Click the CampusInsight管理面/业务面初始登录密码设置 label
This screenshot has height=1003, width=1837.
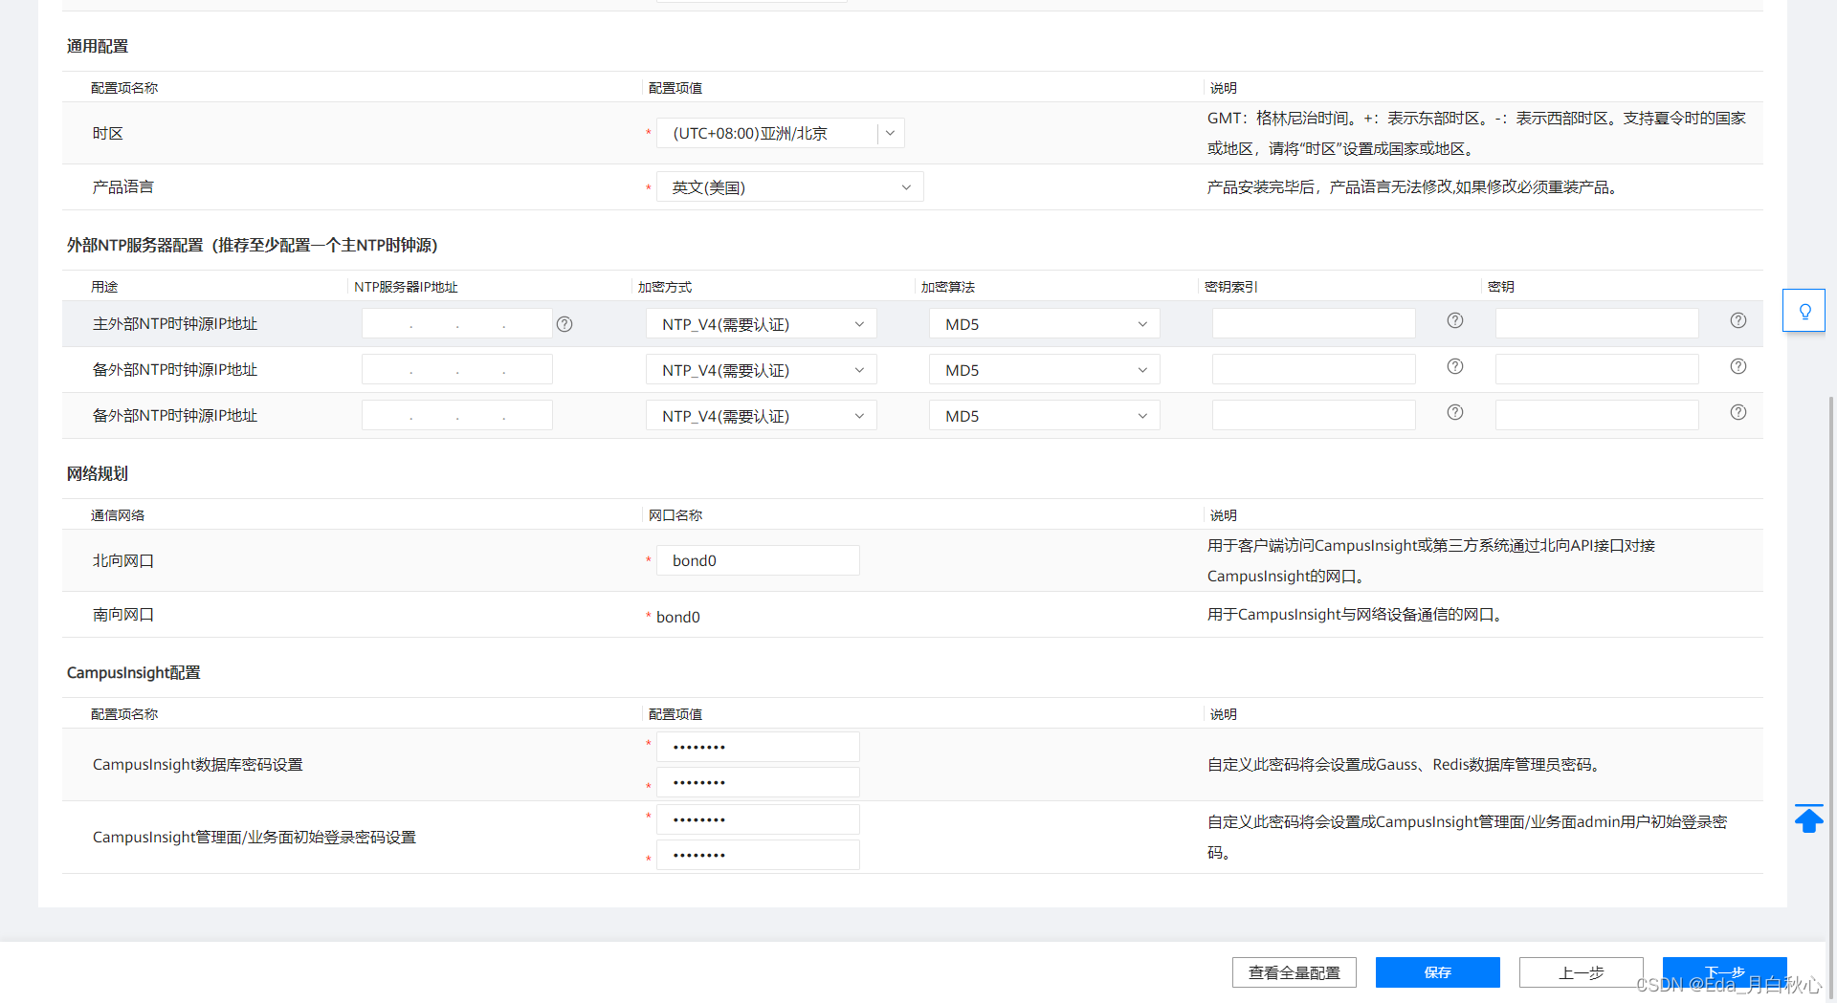pos(255,838)
